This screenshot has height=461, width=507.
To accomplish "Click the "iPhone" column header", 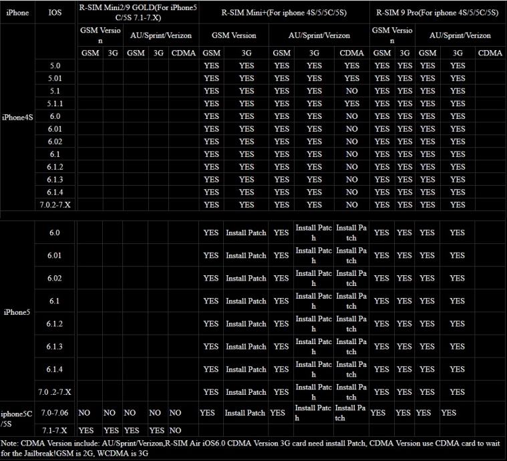I will coord(17,13).
